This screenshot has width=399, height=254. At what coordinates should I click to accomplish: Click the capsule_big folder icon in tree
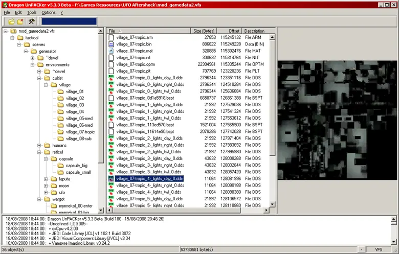61,166
